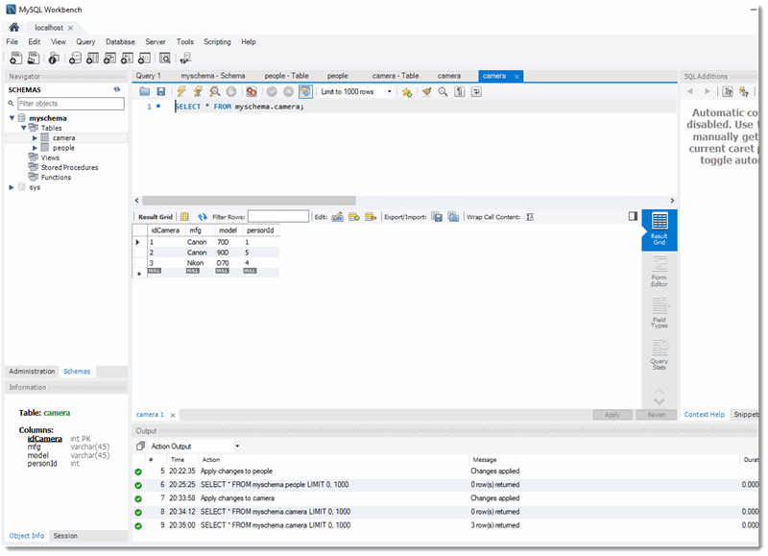Execute statement under cursor icon
768x556 pixels.
(x=198, y=91)
